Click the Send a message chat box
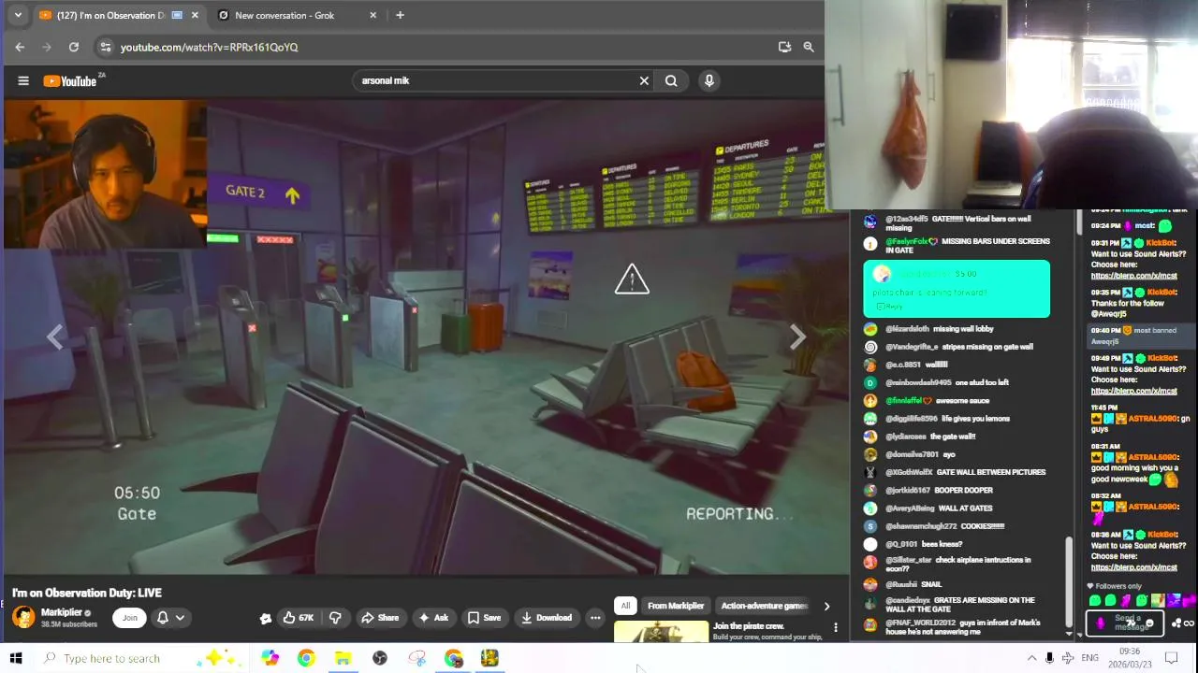The width and height of the screenshot is (1198, 673). [x=1123, y=623]
